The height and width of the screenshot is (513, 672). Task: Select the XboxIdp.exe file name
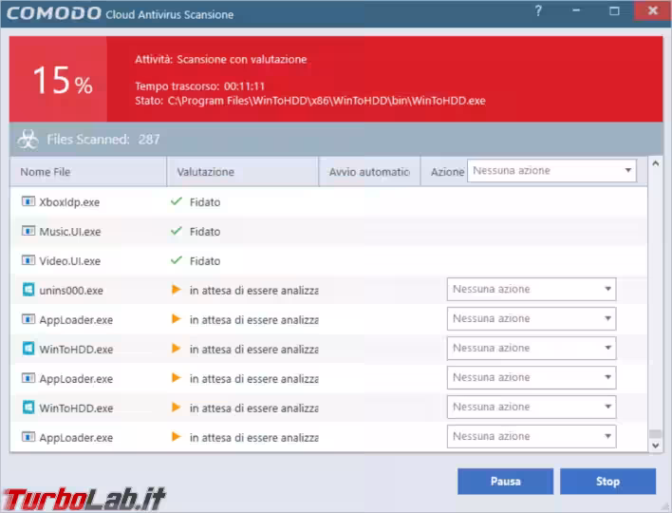tap(69, 202)
